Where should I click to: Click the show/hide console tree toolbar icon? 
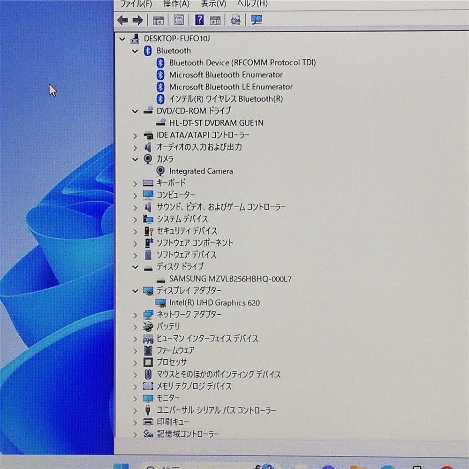coord(159,20)
